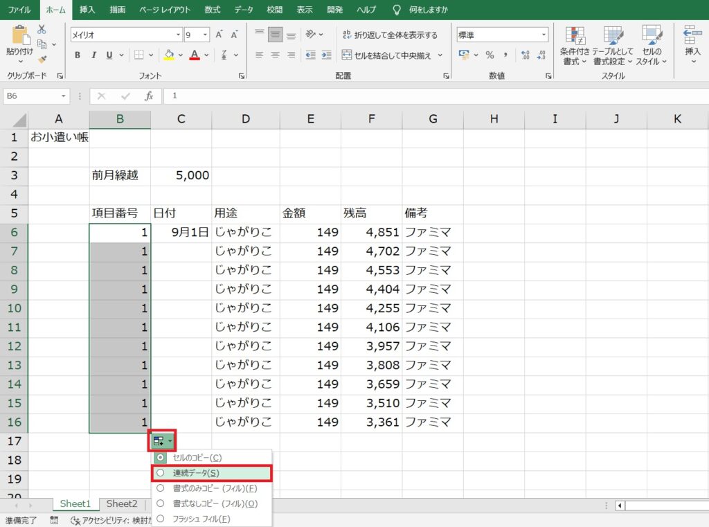Click cell C3 containing 5,000
Screen dimensions: 709x527
(181, 175)
